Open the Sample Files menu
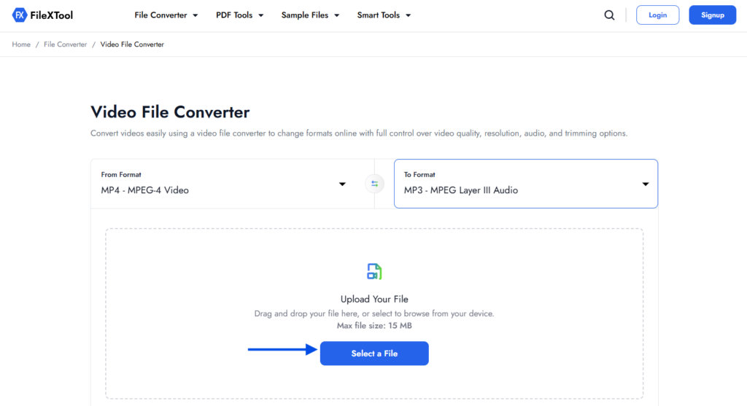 tap(310, 15)
